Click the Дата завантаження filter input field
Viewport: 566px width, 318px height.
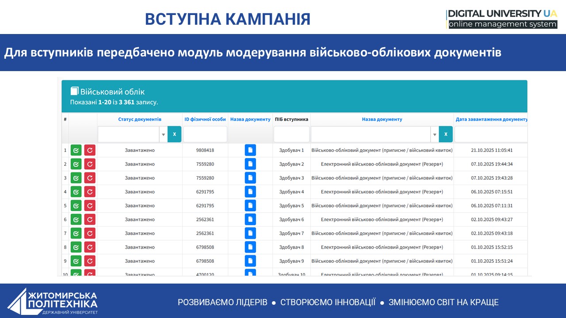click(x=491, y=134)
